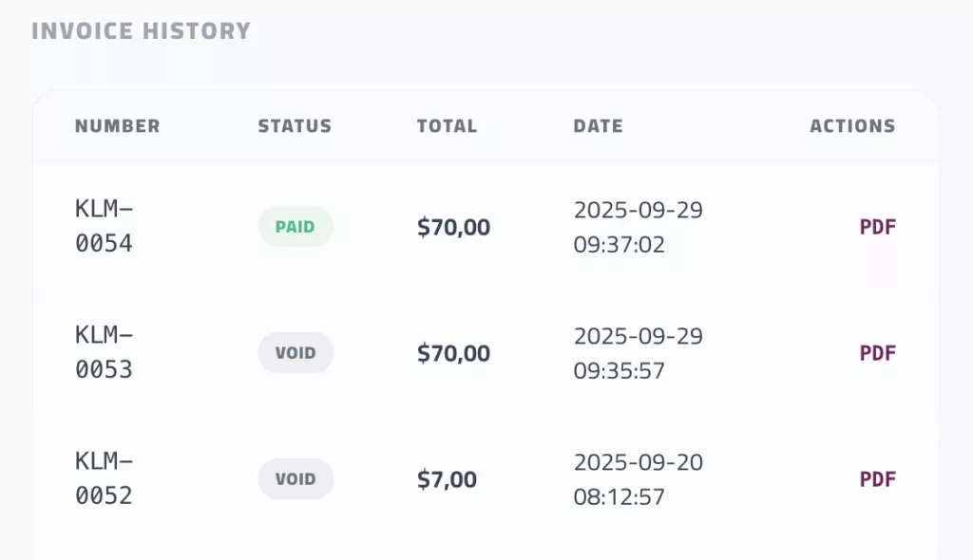
Task: Sort by the STATUS column header
Action: [x=295, y=125]
